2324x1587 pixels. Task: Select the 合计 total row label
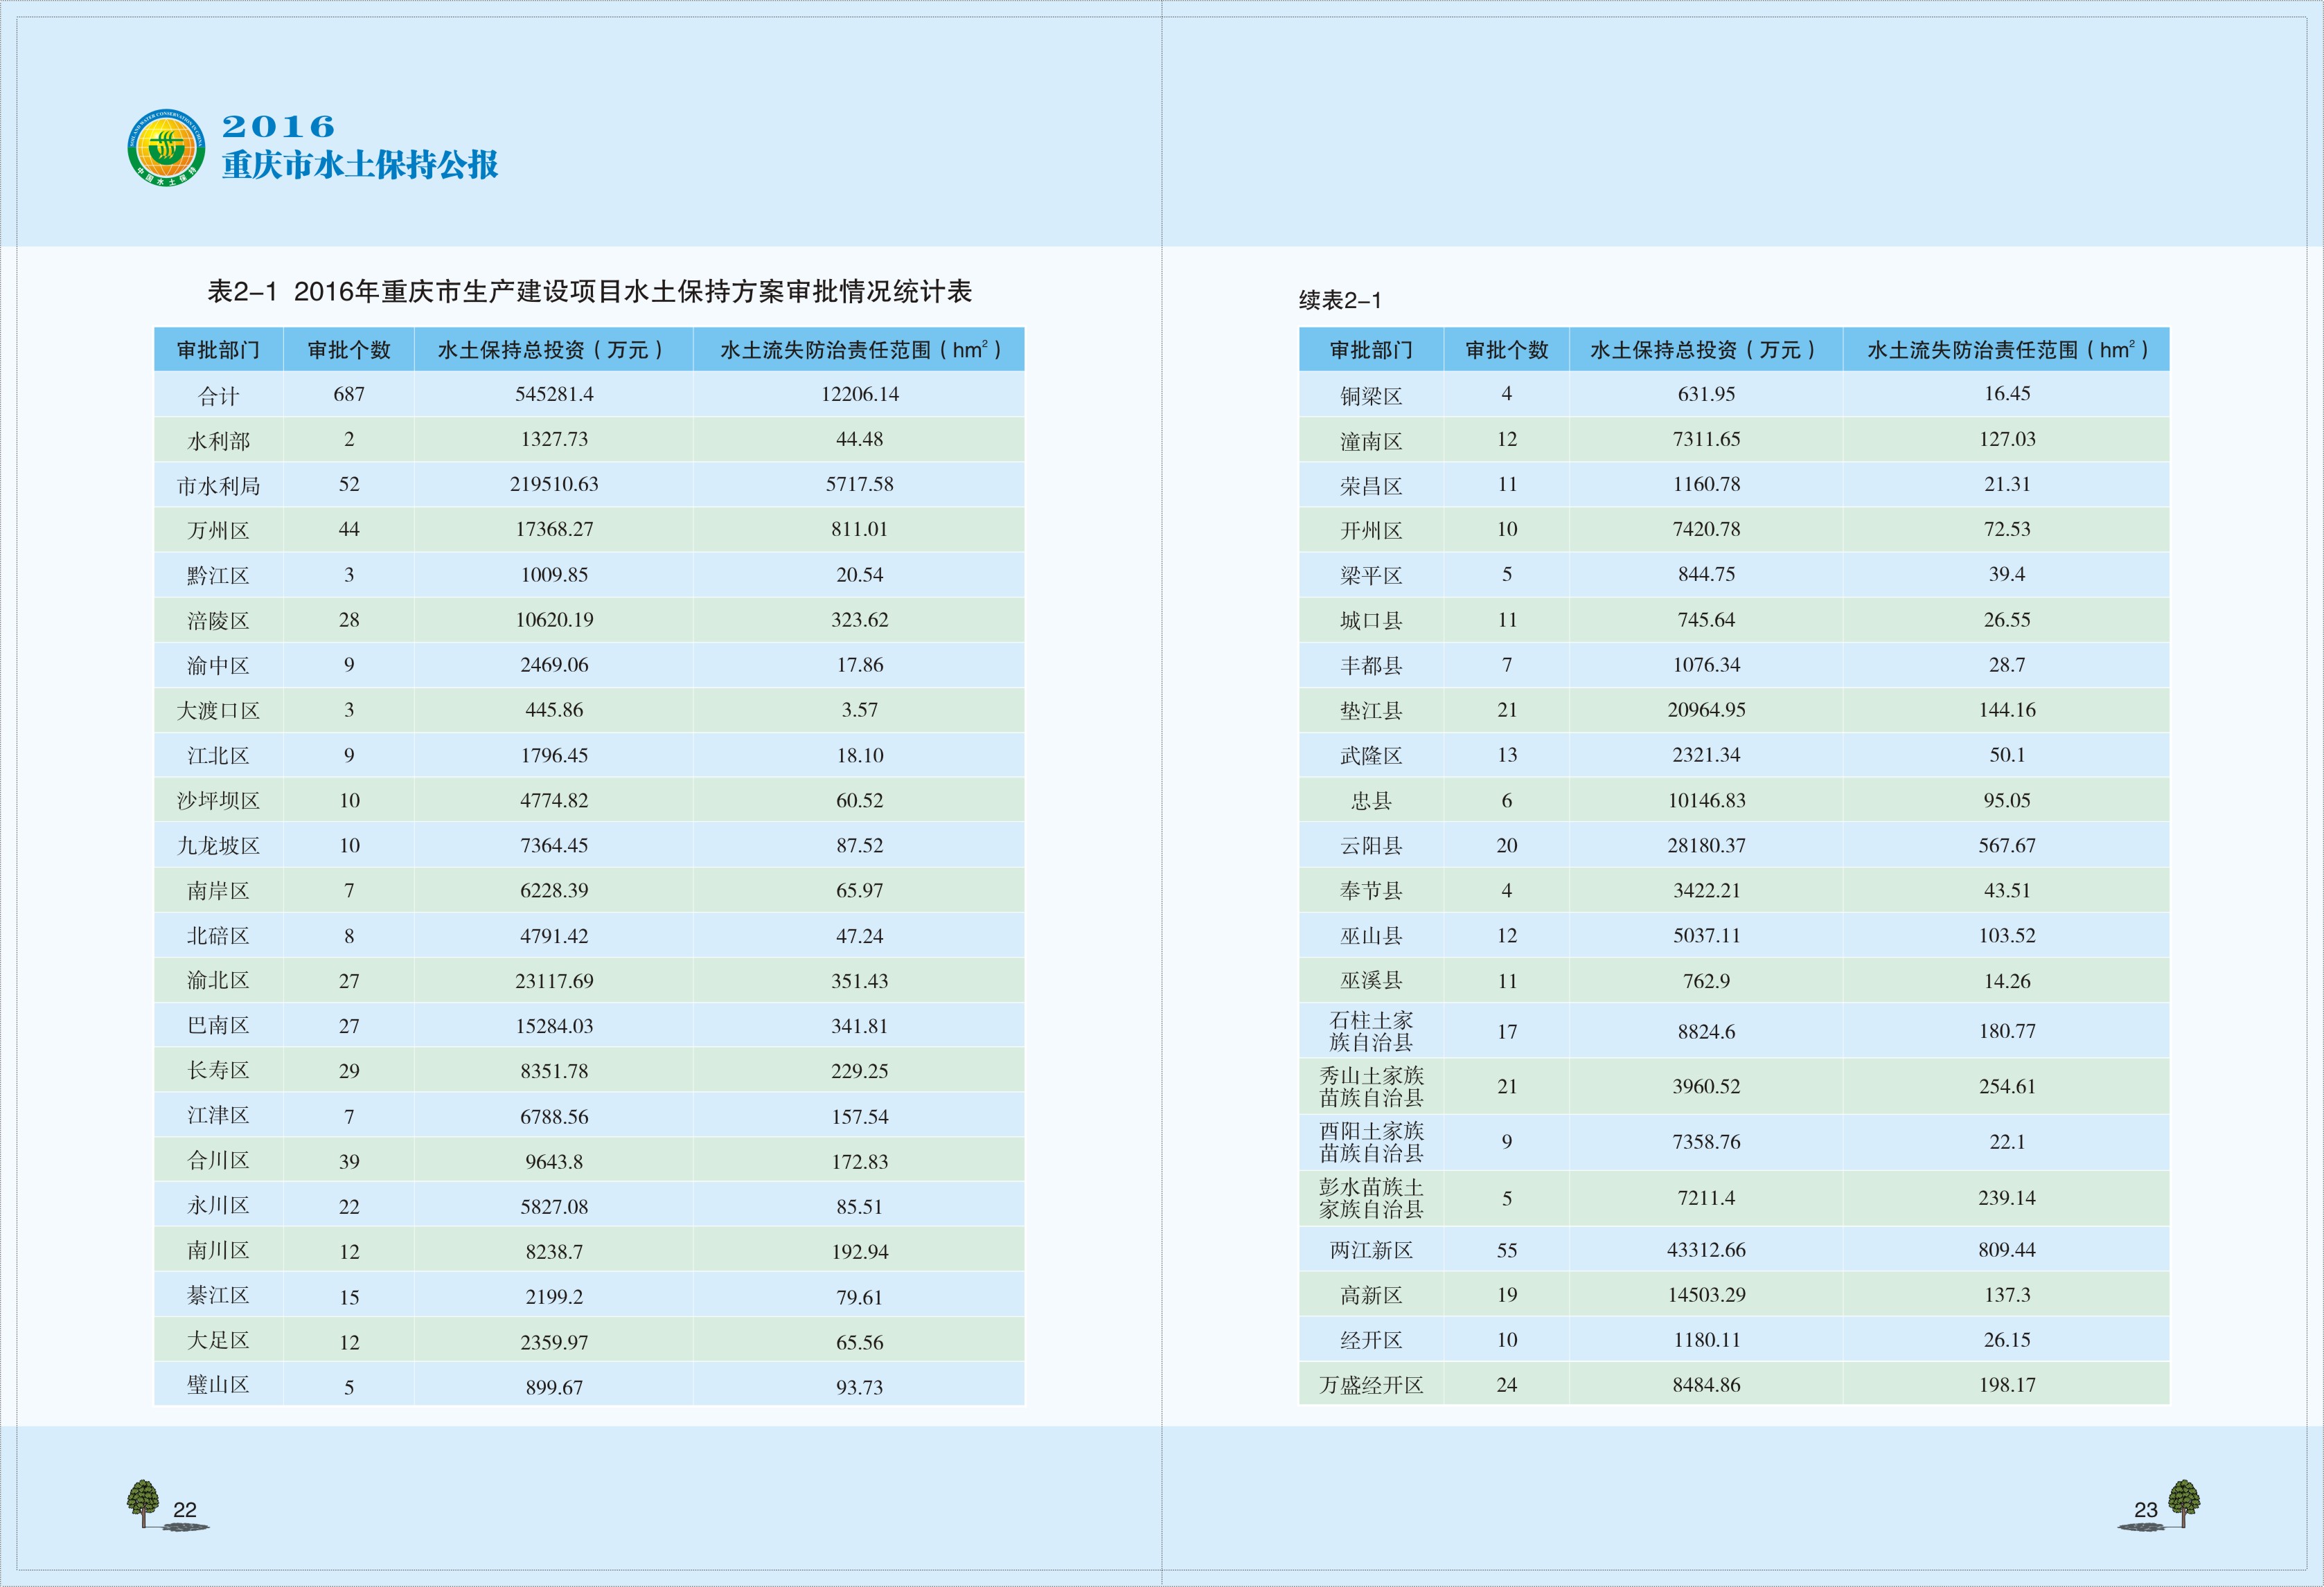point(218,396)
